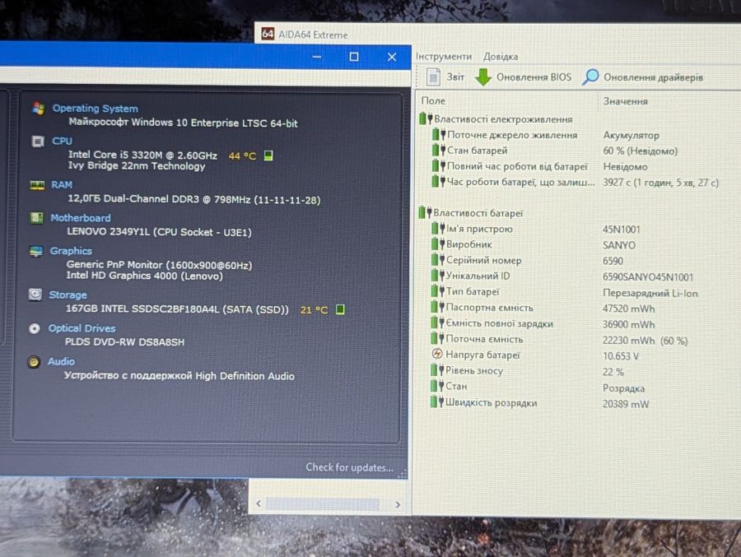Click the Швидкість розрядки row icon
Viewport: 741px width, 557px height.
437,402
